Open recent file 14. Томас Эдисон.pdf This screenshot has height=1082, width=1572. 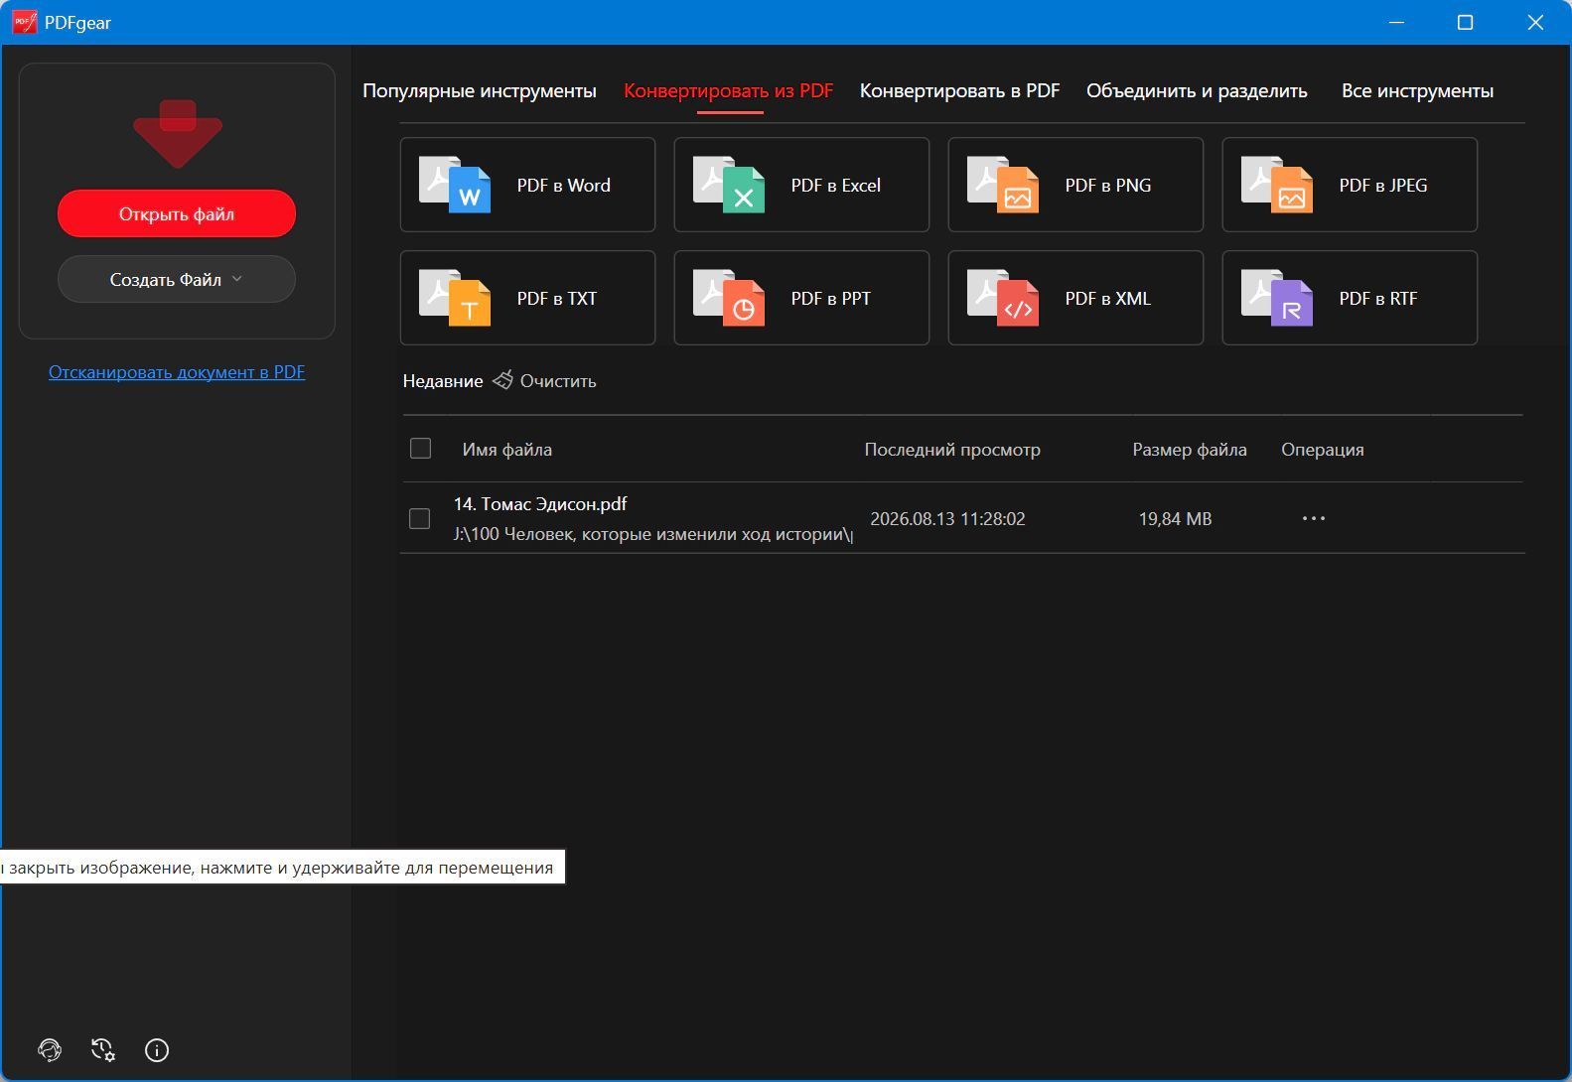(540, 504)
